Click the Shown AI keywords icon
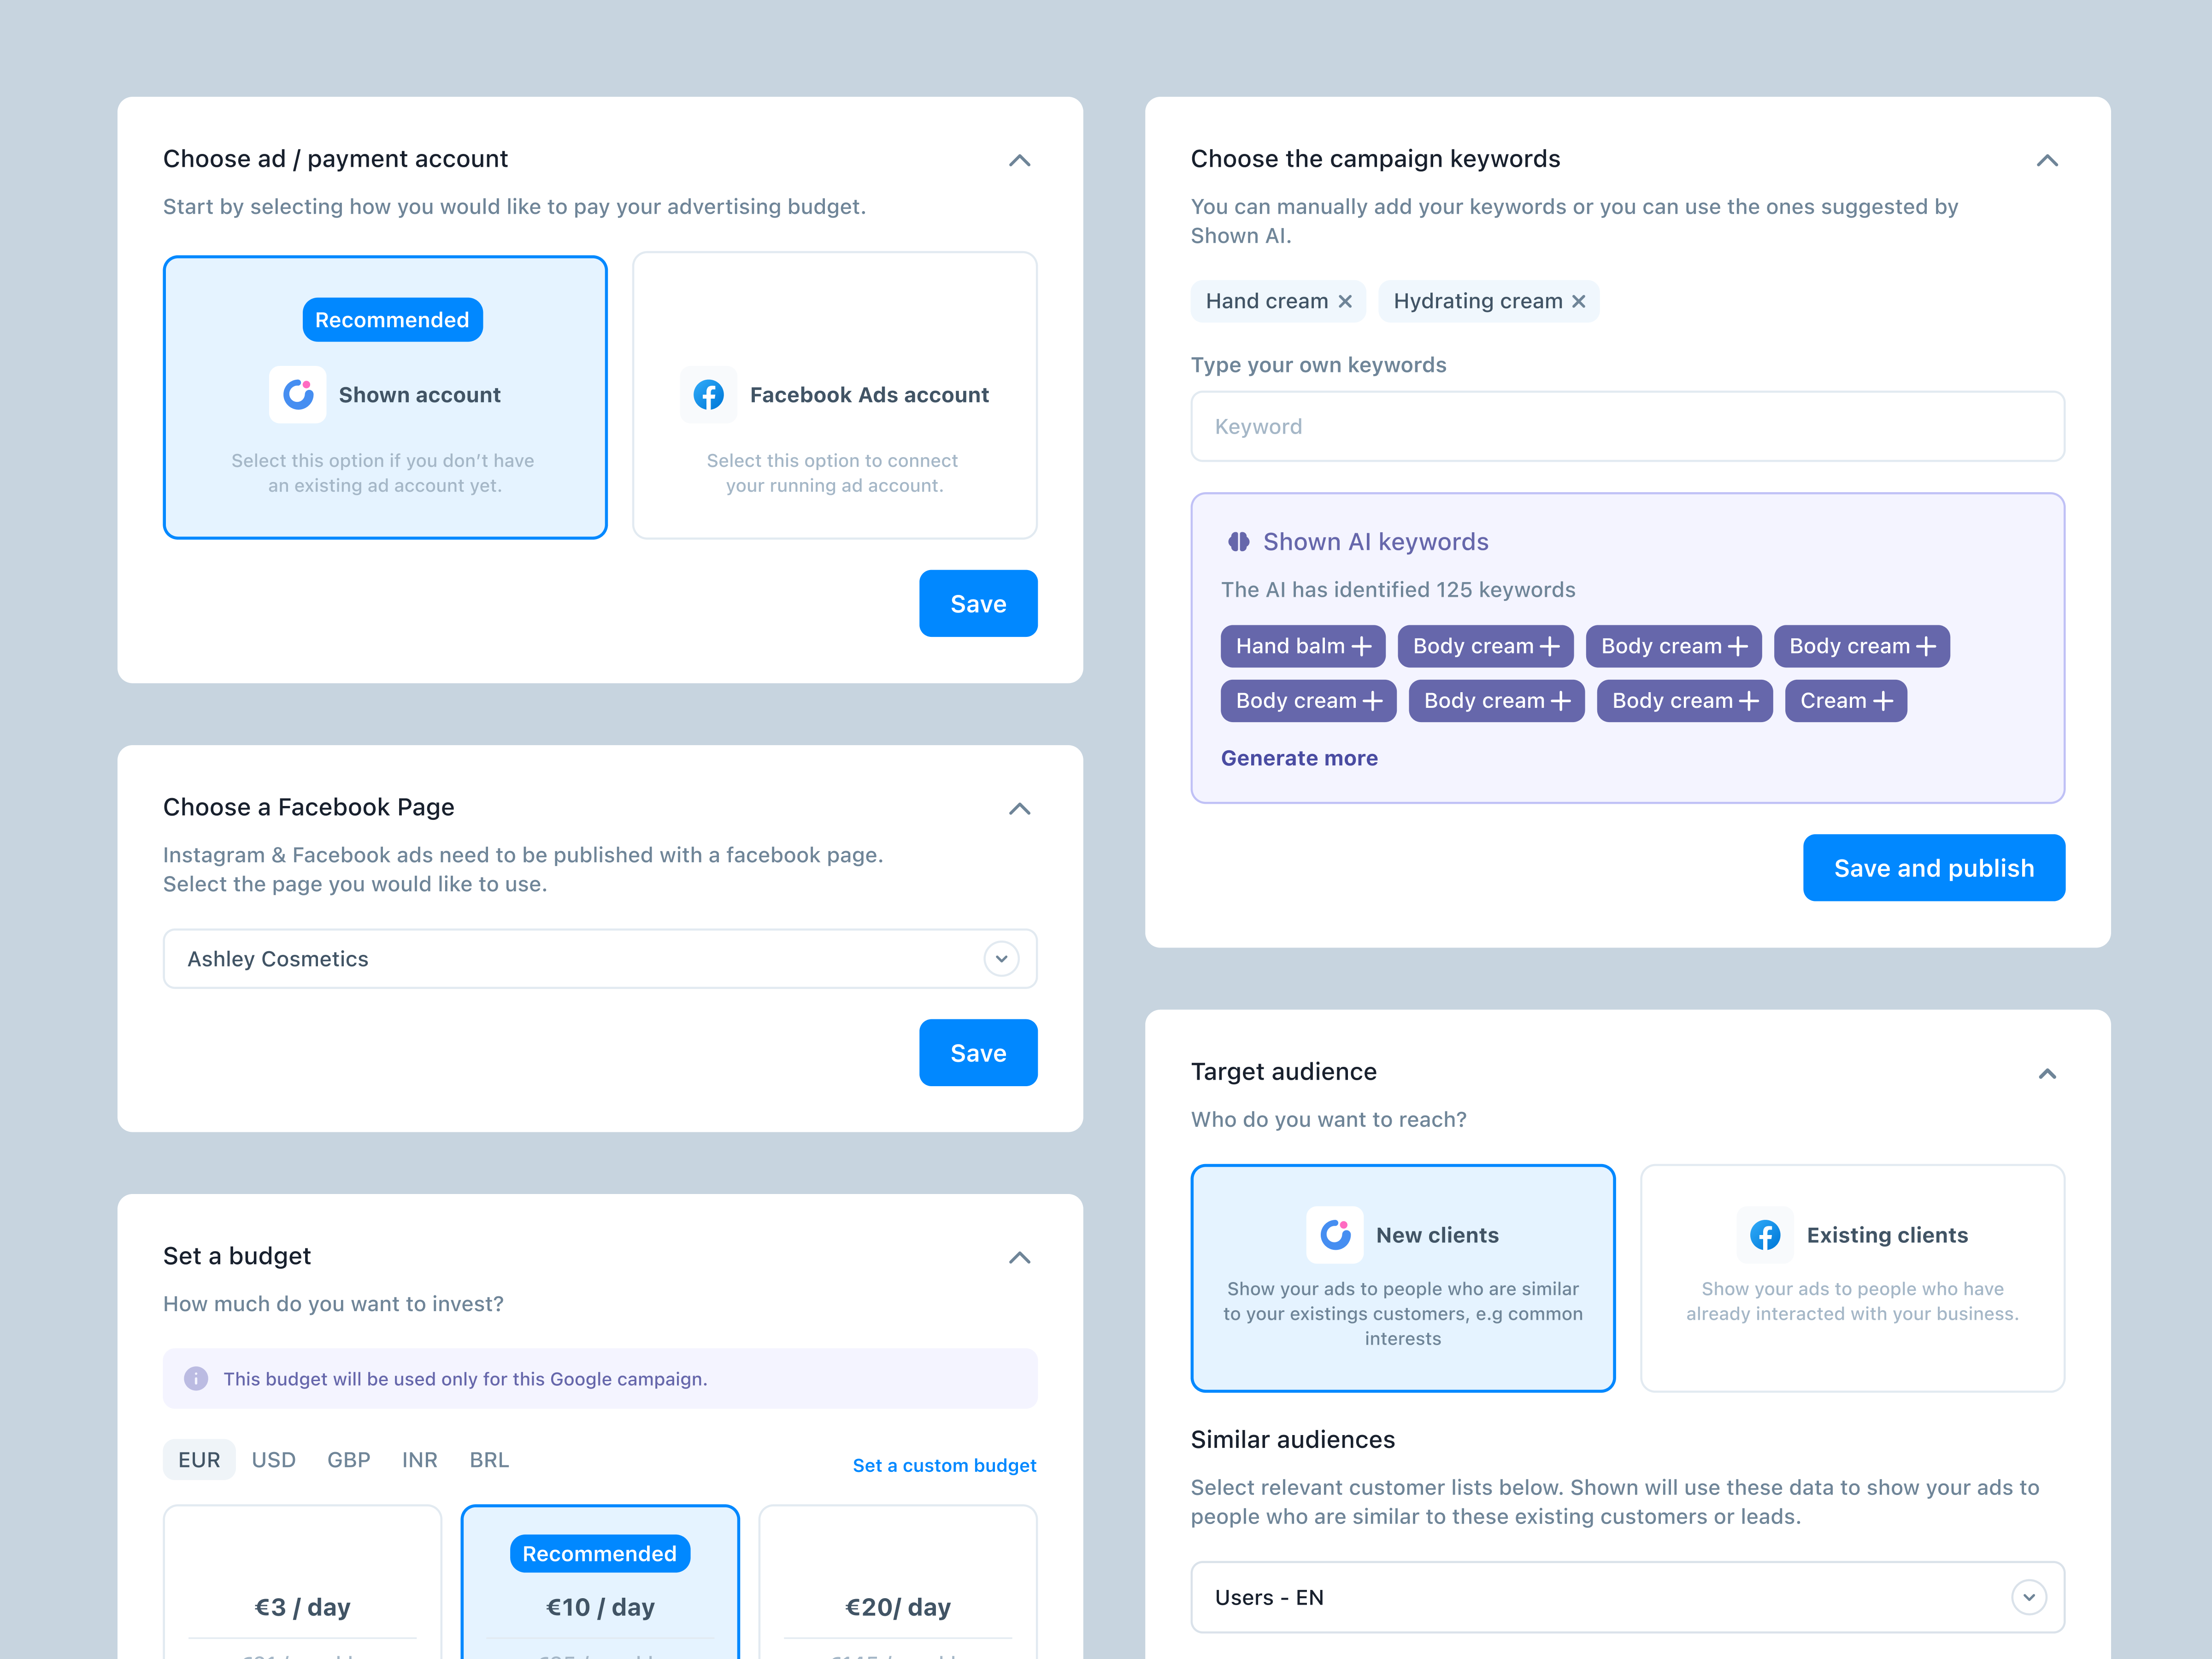2212x1659 pixels. (1239, 541)
